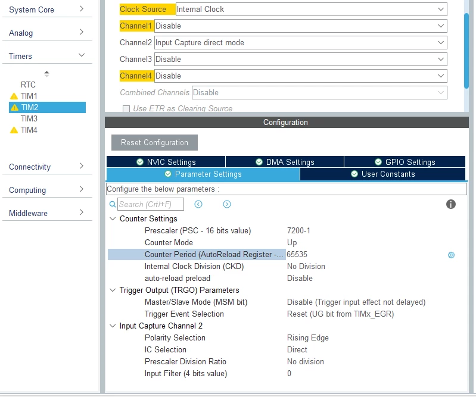Click the sort arrows above the RTC list
The image size is (476, 397).
click(x=46, y=74)
